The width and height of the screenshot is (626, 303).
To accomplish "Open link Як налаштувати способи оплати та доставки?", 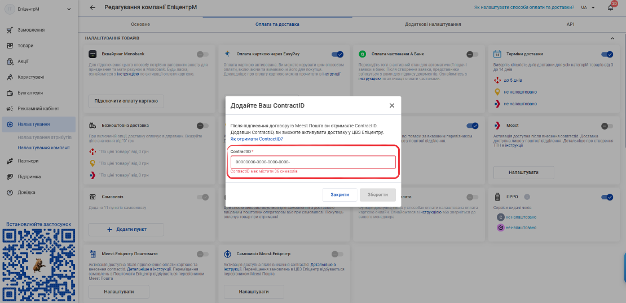I will 524,7.
